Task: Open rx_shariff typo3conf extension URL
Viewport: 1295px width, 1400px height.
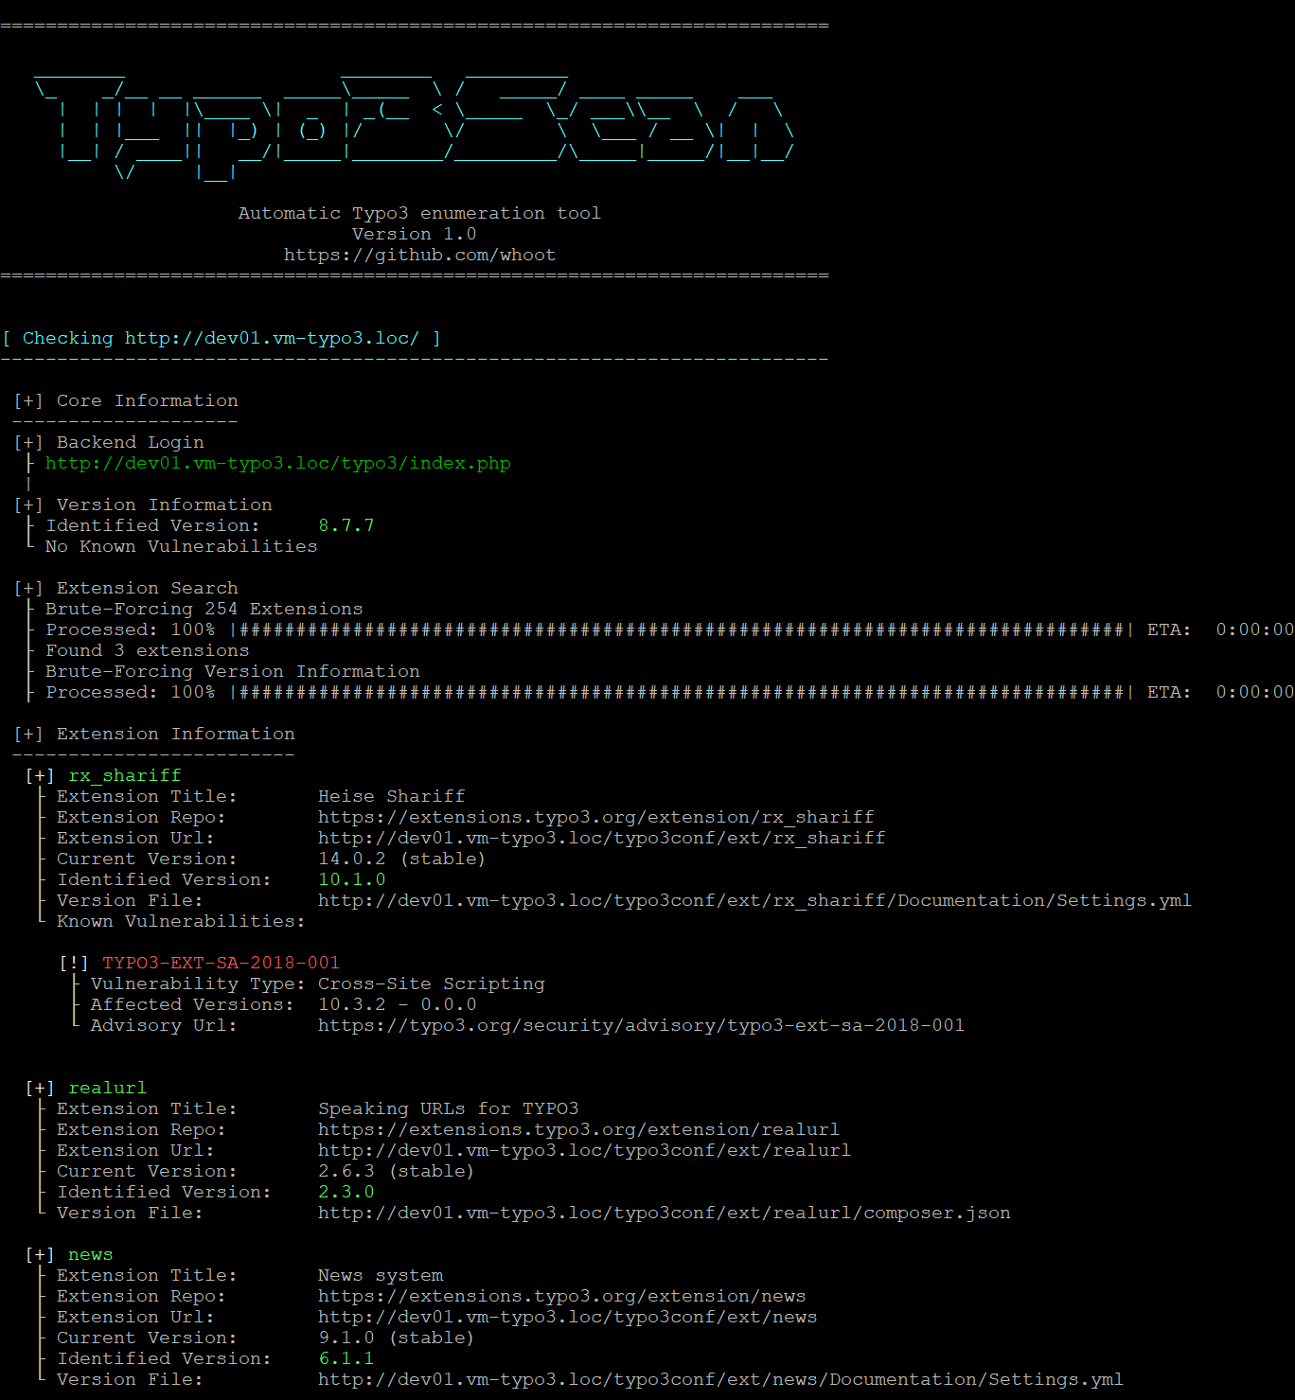Action: click(601, 838)
